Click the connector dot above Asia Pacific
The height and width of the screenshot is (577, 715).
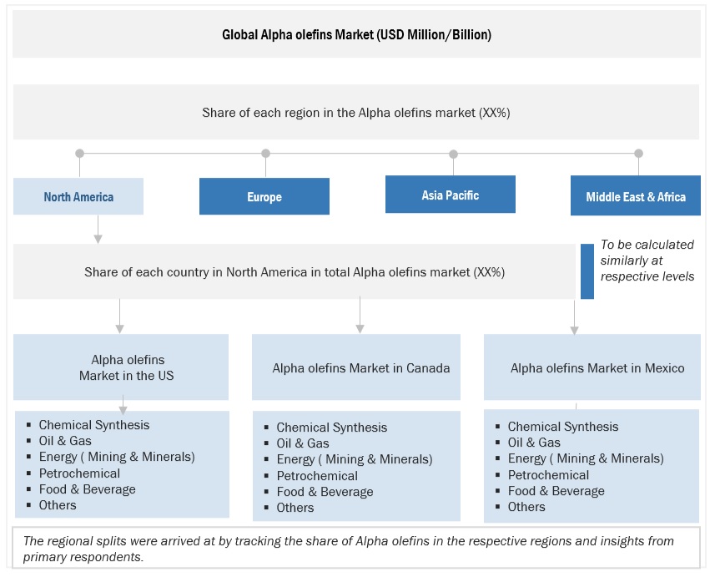click(453, 154)
